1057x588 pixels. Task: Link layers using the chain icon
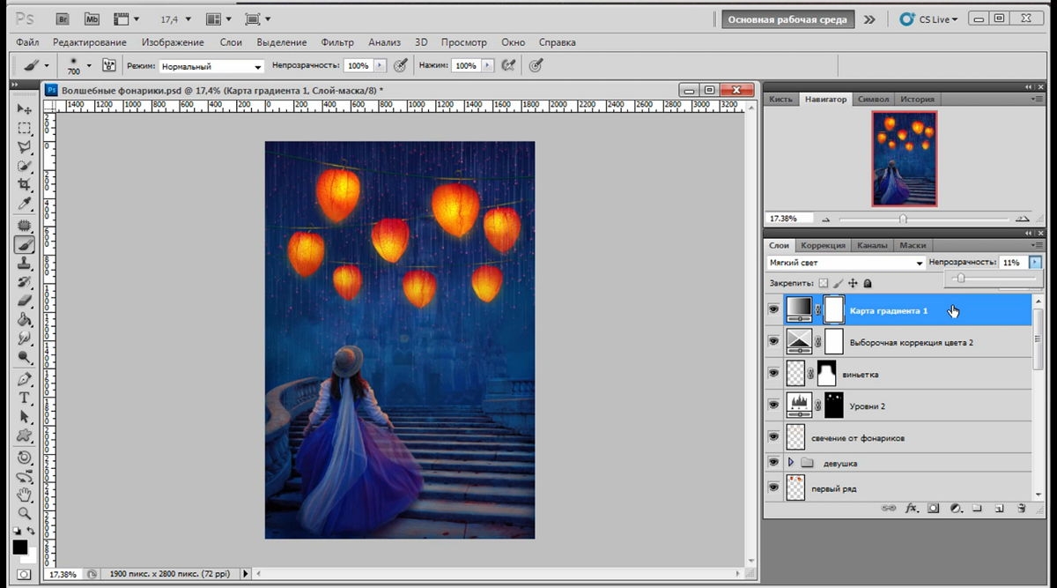[x=890, y=509]
